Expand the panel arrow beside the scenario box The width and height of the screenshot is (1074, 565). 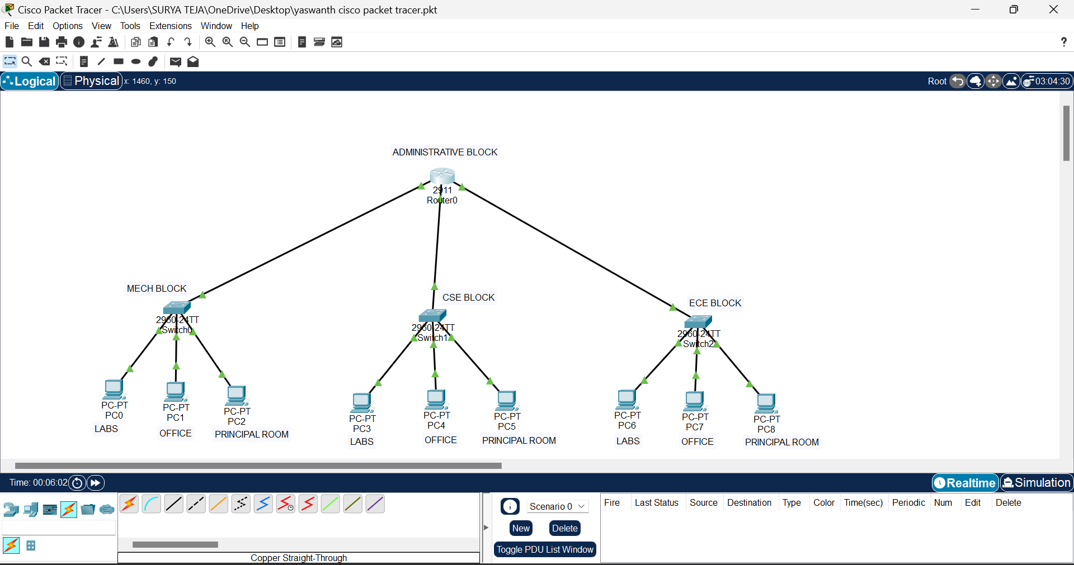tap(486, 528)
